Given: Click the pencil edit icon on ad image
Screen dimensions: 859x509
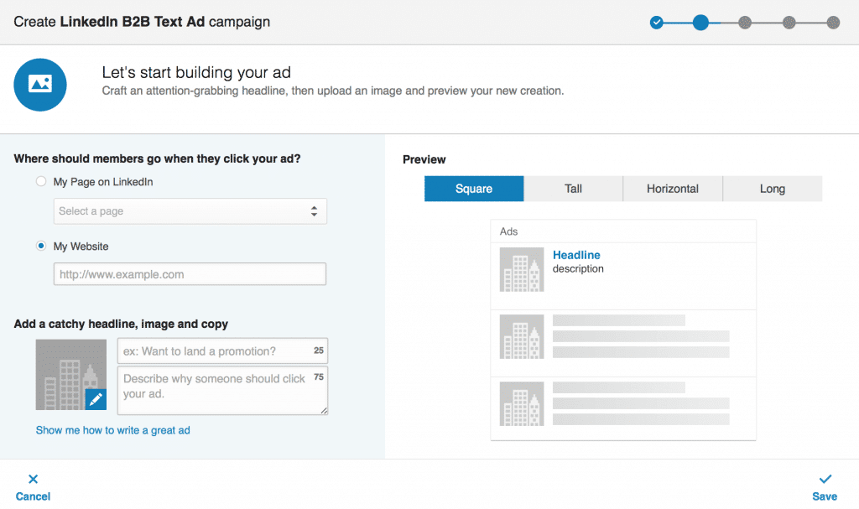Looking at the screenshot, I should coord(96,399).
